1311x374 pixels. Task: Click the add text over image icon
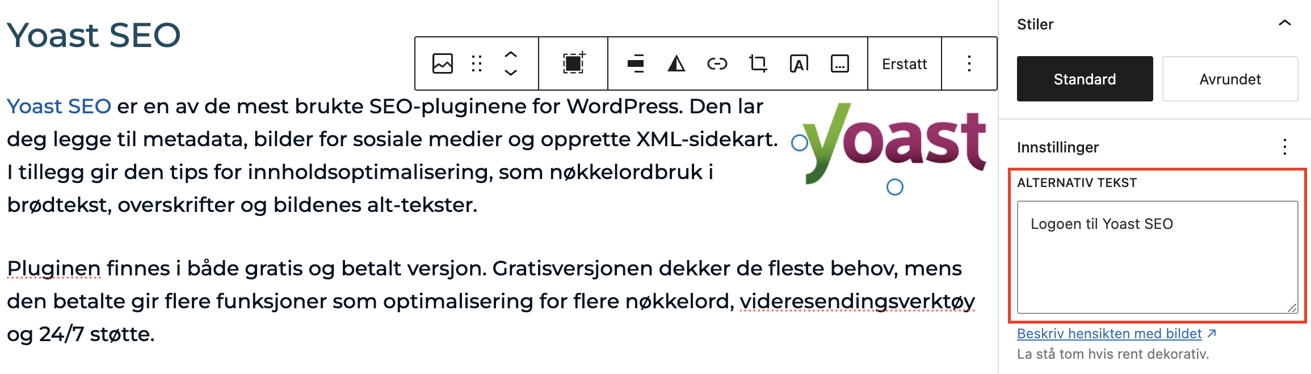click(799, 63)
